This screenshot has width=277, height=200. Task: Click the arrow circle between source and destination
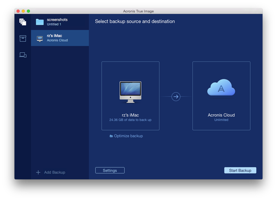click(x=176, y=97)
